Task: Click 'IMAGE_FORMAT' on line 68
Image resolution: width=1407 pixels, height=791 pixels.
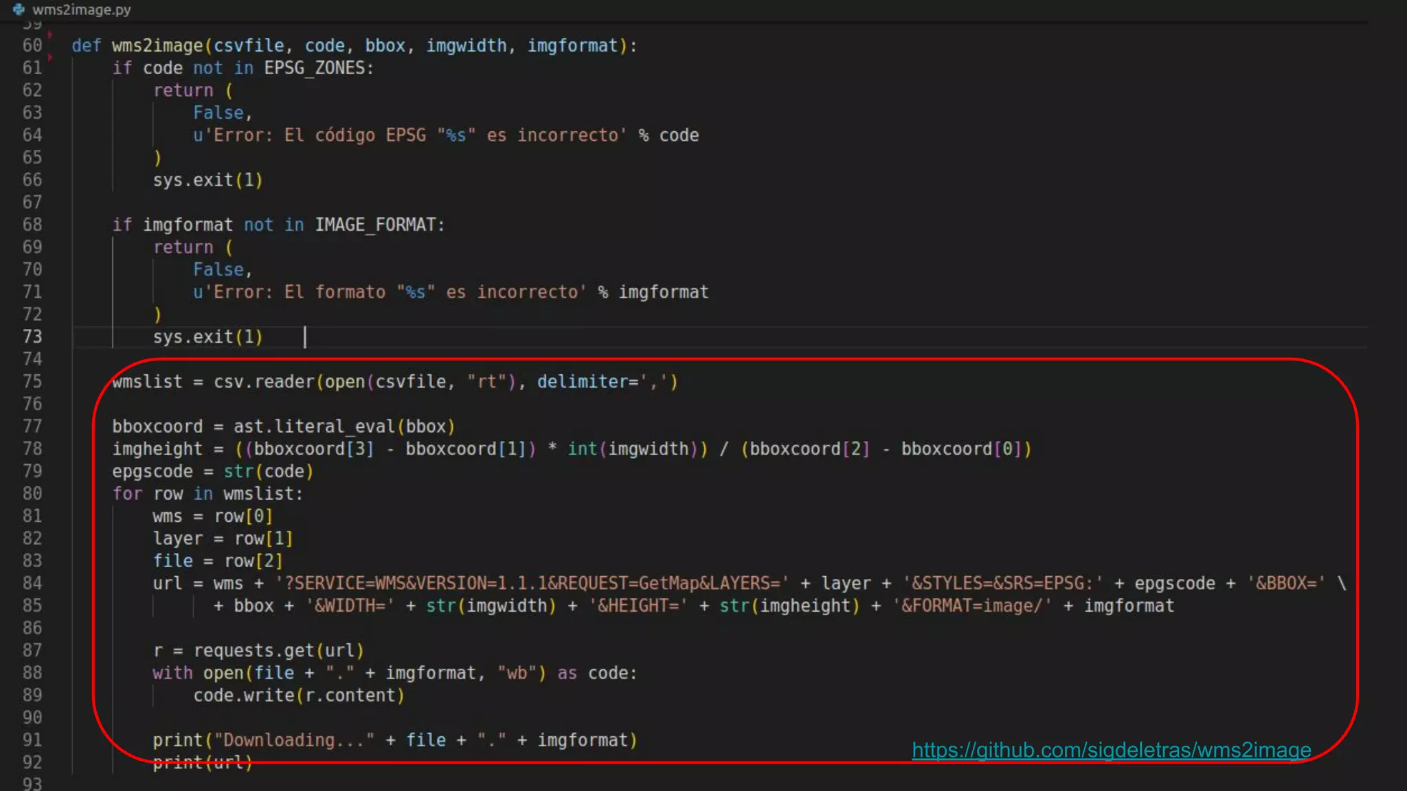Action: (x=375, y=225)
